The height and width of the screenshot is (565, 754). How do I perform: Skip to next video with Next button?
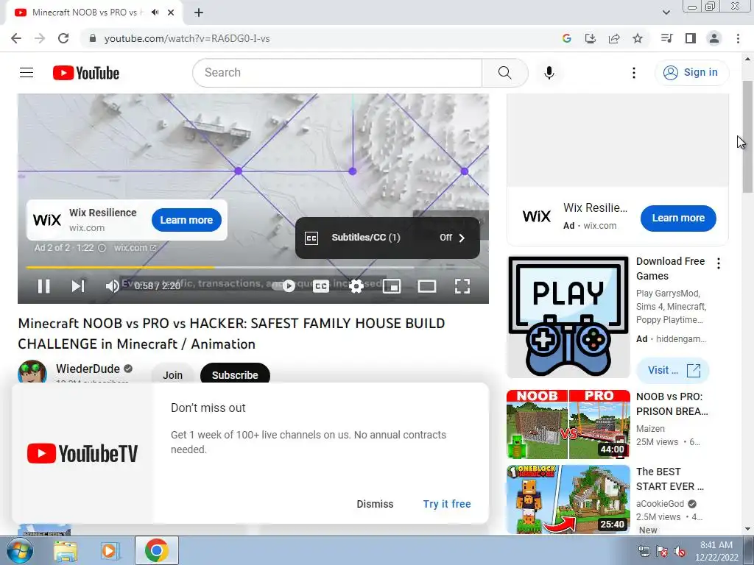[x=78, y=286]
